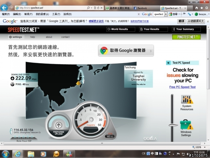The height and width of the screenshot is (158, 210).
Task: Close the Google translate bar
Action: pyautogui.click(x=208, y=21)
